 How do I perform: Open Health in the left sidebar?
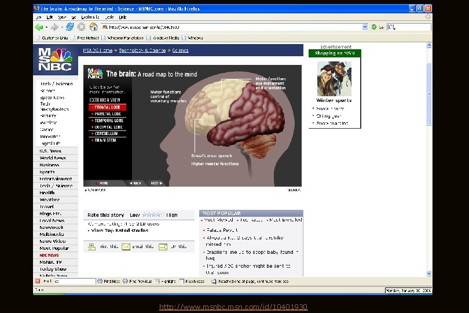47,192
